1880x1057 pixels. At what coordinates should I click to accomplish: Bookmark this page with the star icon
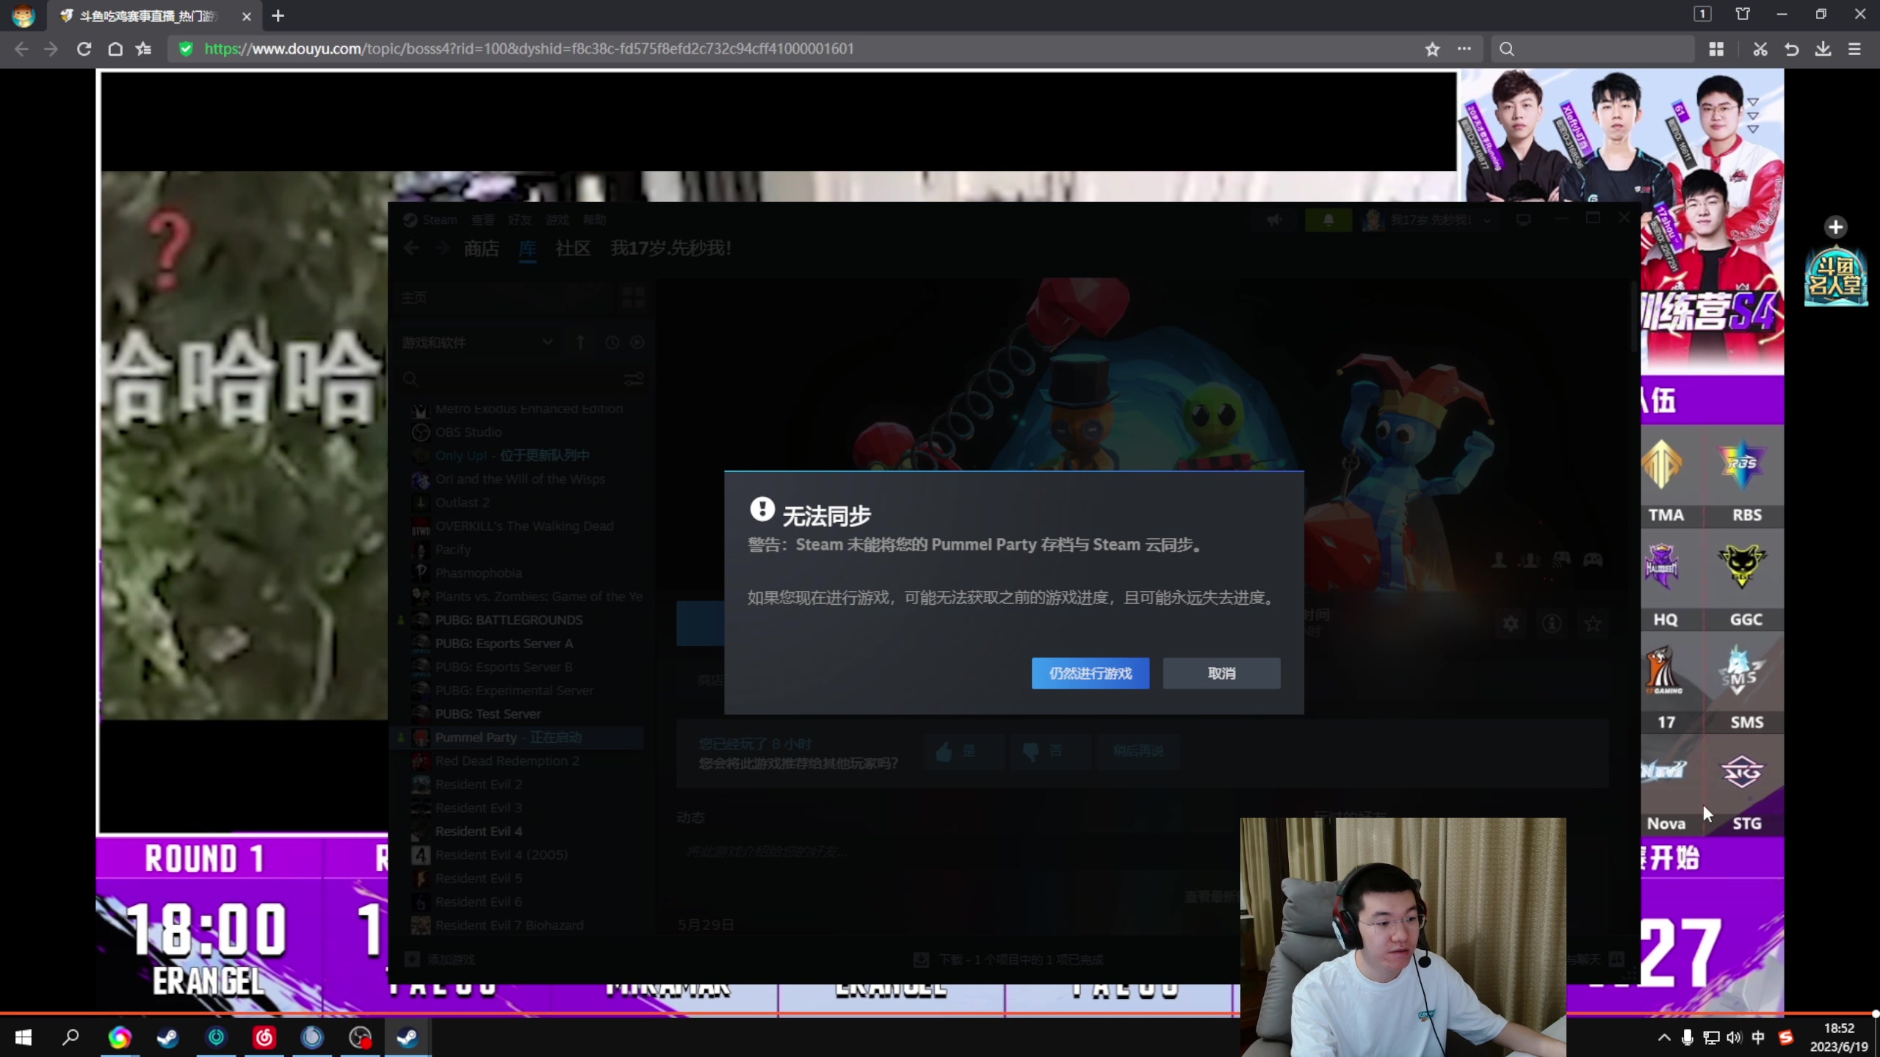coord(1432,49)
